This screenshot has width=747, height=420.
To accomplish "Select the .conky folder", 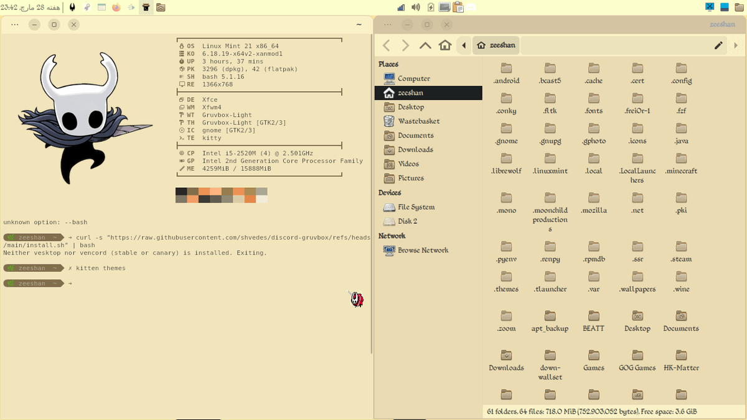I will point(506,104).
